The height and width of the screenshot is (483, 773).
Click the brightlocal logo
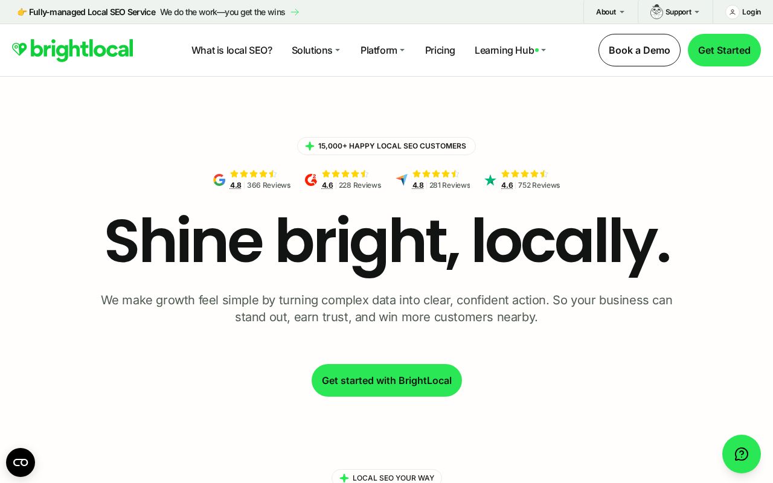tap(72, 50)
